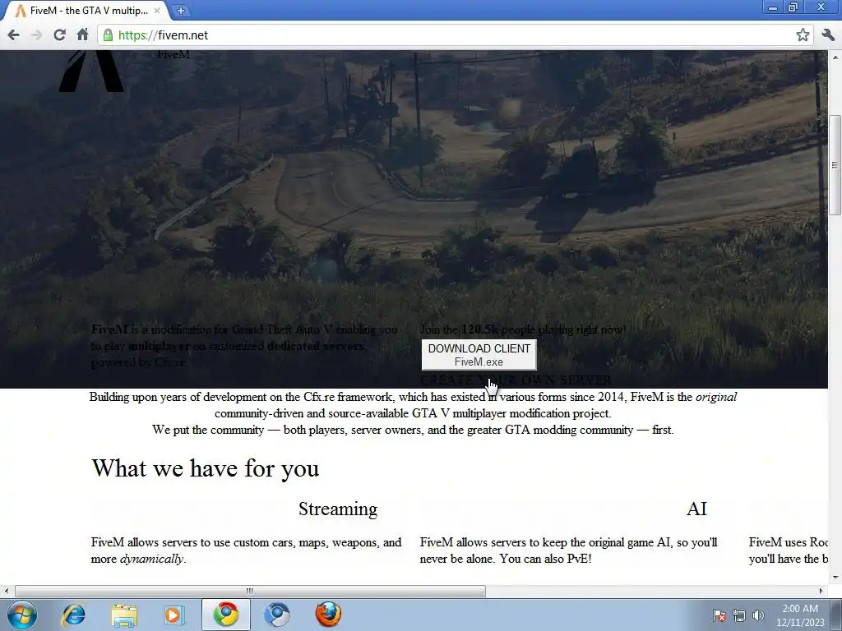The width and height of the screenshot is (842, 631).
Task: Click the browser forward arrow
Action: click(36, 35)
